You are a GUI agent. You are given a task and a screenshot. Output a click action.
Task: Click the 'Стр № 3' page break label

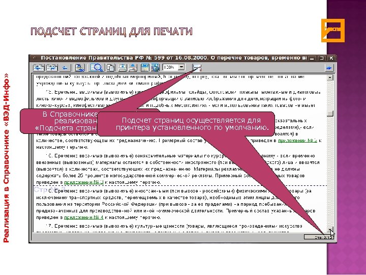click(x=49, y=189)
